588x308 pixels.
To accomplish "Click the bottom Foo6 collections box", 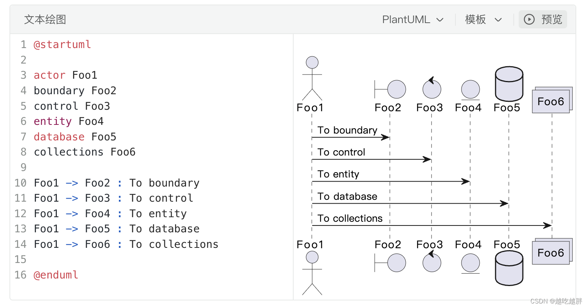I will pos(551,252).
